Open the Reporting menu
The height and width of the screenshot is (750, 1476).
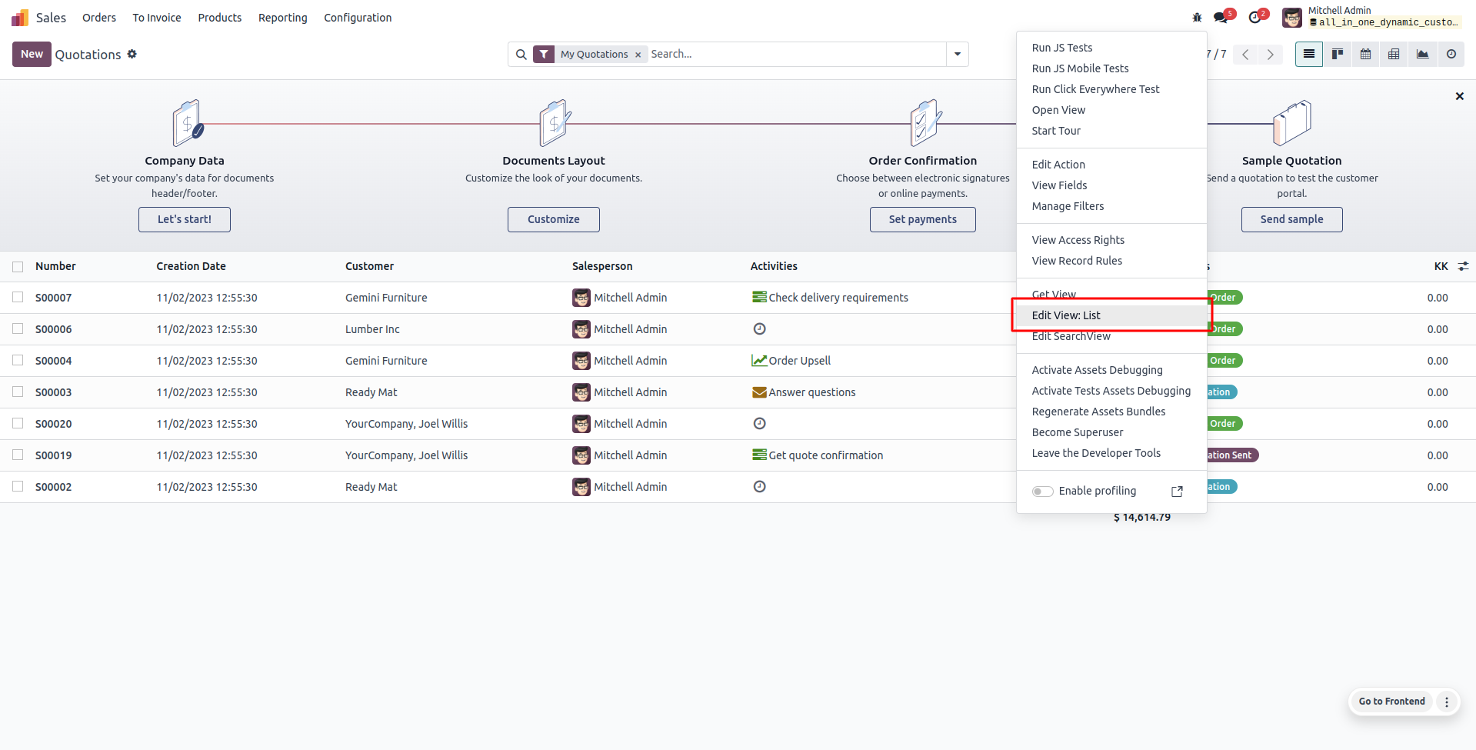click(x=282, y=18)
